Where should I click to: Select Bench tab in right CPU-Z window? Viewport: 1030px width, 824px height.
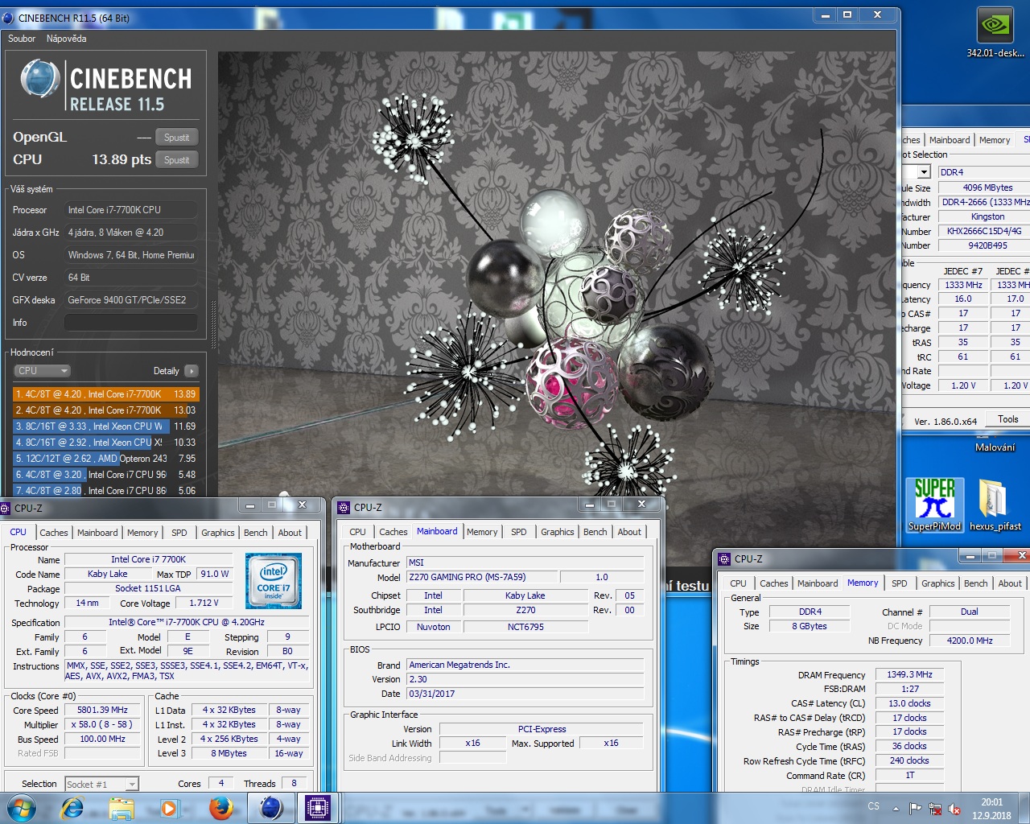coord(976,583)
